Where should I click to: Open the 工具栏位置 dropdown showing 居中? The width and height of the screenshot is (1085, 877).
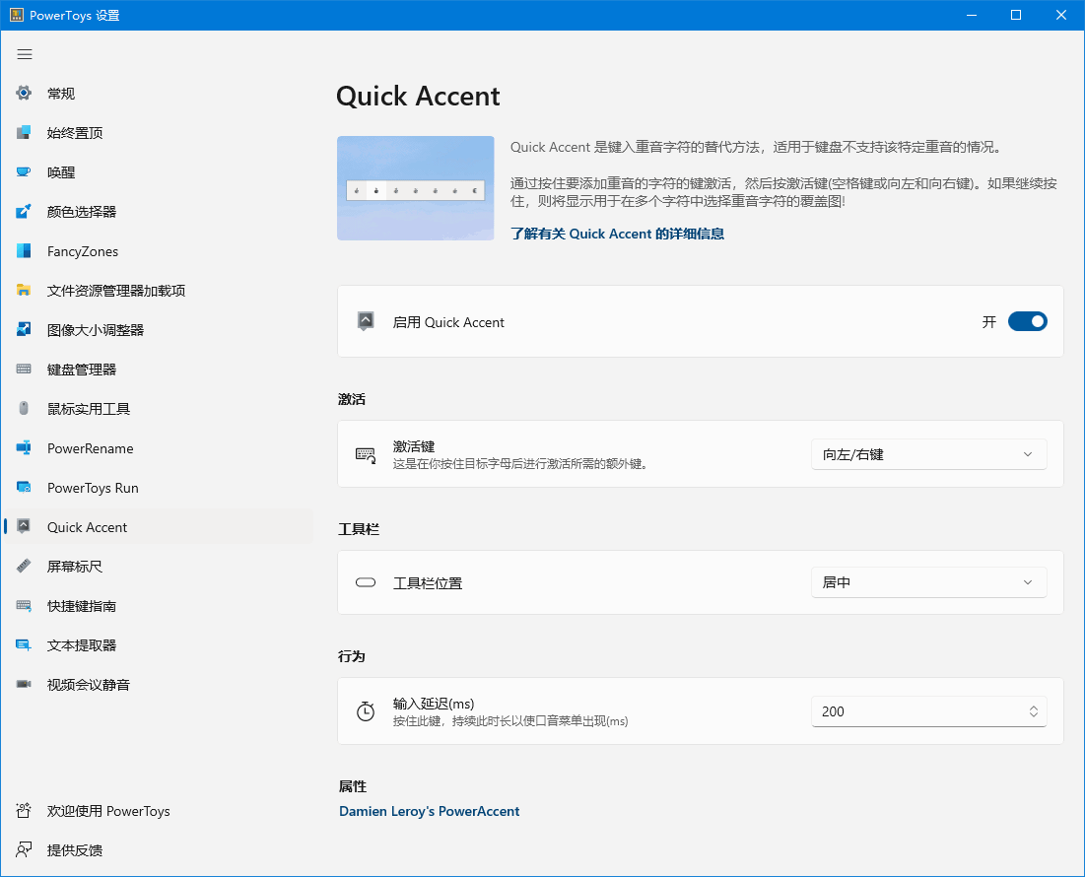(928, 582)
